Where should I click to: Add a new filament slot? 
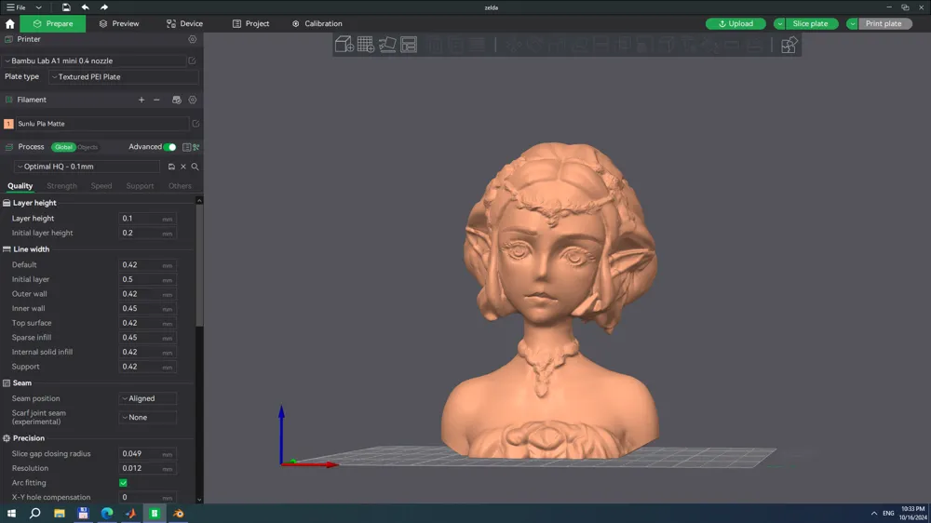coord(142,100)
